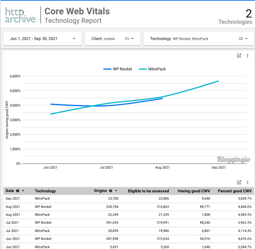Select Sep 2021 date cell
This screenshot has height=249, width=255.
(13, 199)
